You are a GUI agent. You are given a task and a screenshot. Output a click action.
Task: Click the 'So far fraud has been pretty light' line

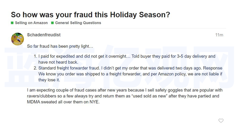tap(60, 46)
